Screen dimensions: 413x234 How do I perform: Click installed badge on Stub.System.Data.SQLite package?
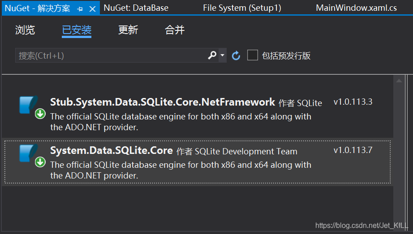[40, 114]
